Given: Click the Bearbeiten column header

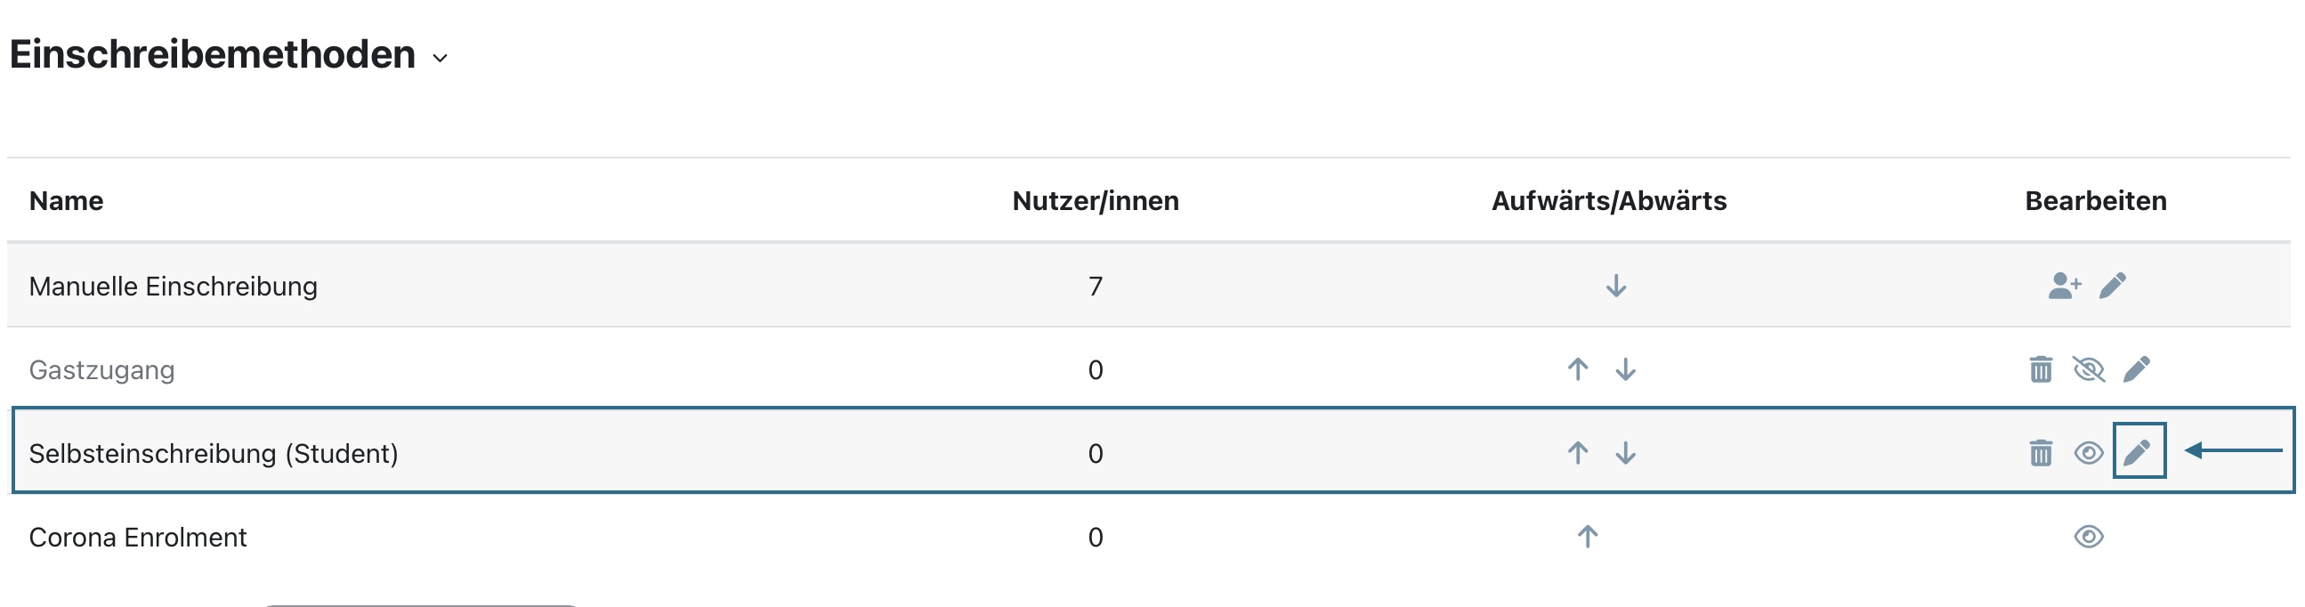Looking at the screenshot, I should click(2096, 200).
